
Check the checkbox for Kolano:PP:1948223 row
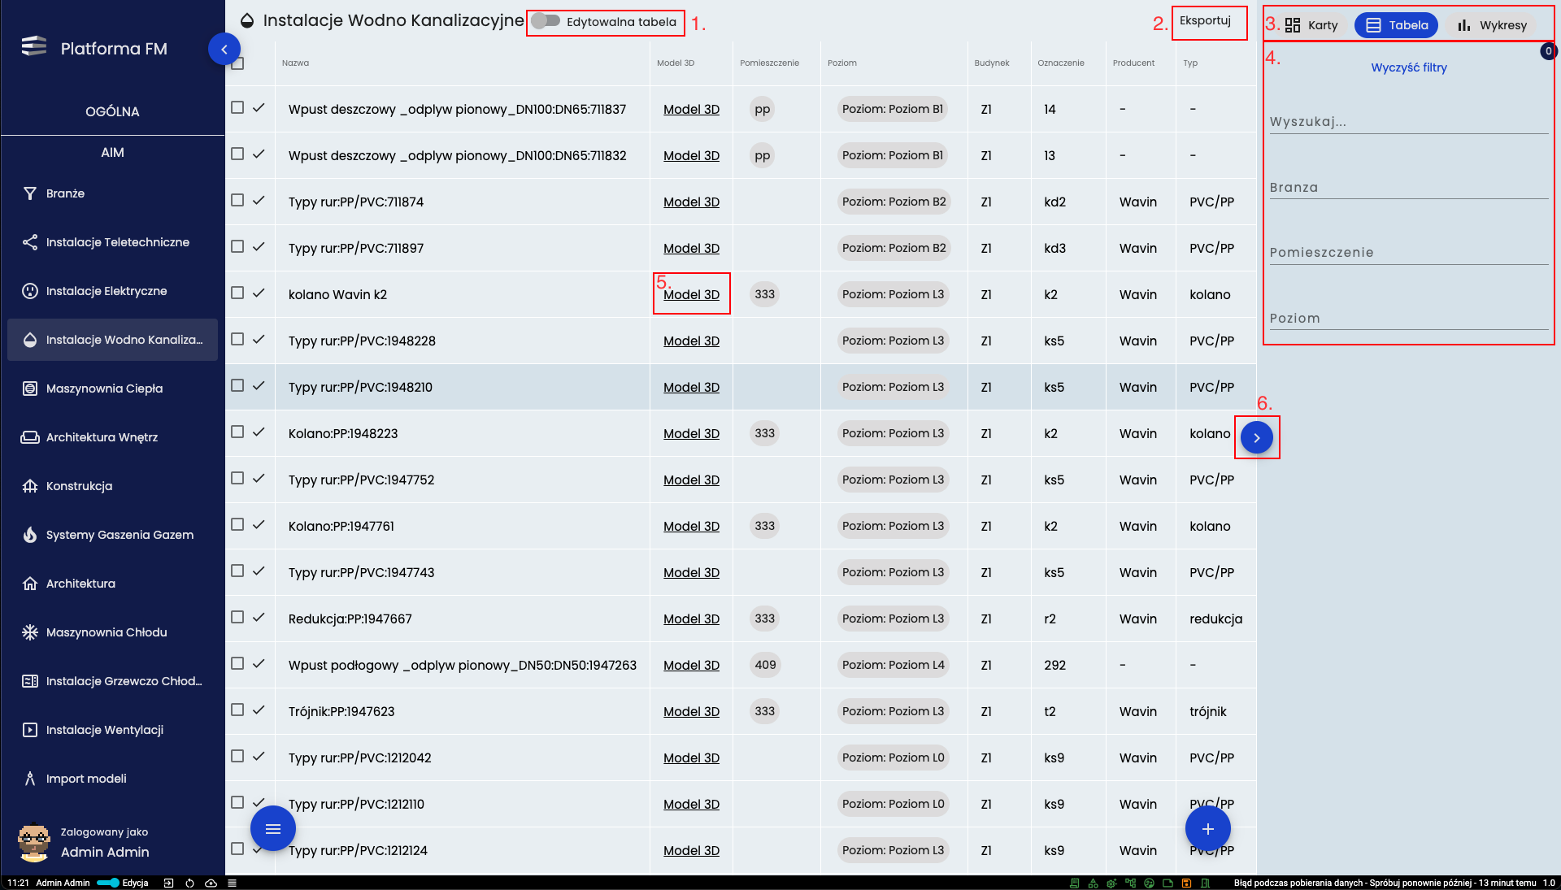point(237,432)
